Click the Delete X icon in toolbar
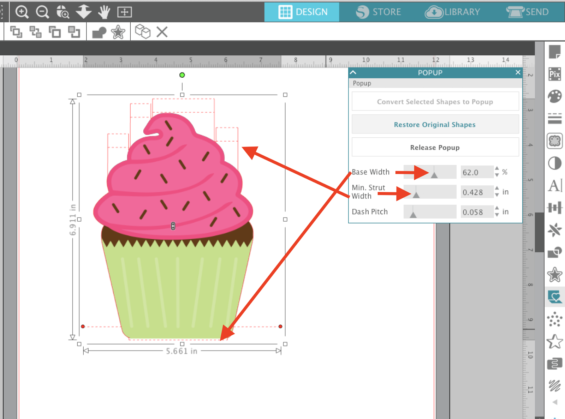 click(162, 32)
